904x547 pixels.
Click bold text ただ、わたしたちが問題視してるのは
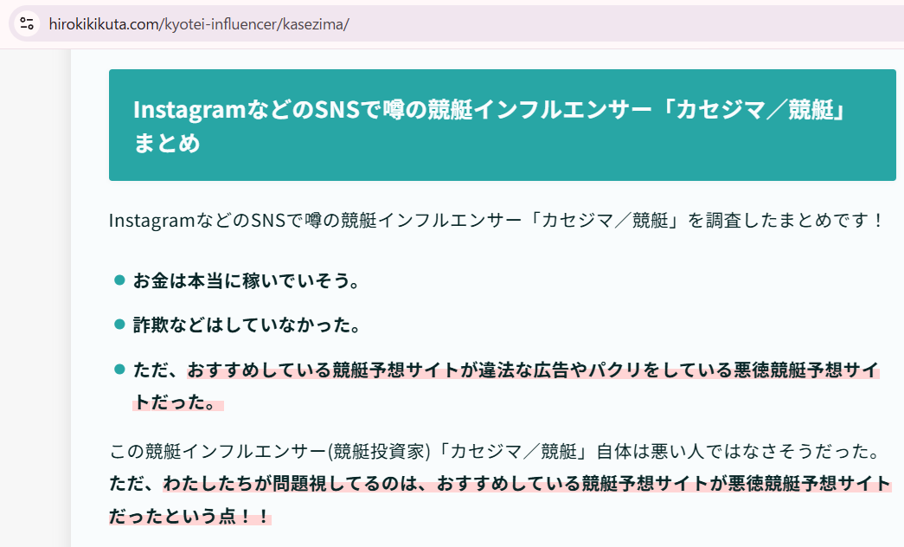(x=268, y=483)
